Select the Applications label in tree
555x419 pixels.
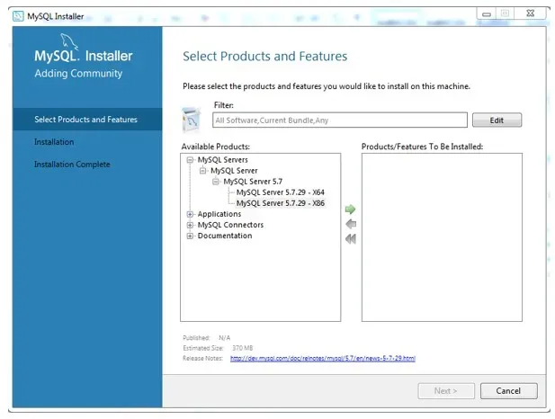(x=219, y=214)
